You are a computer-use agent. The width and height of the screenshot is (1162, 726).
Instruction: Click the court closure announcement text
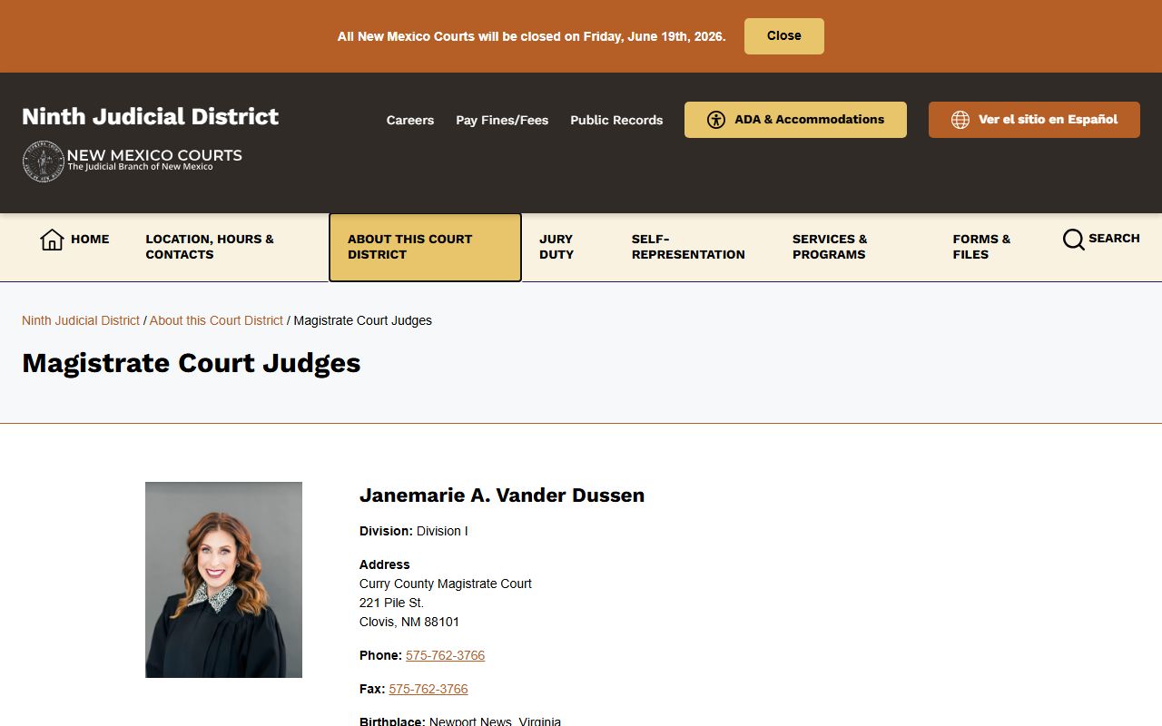tap(532, 36)
